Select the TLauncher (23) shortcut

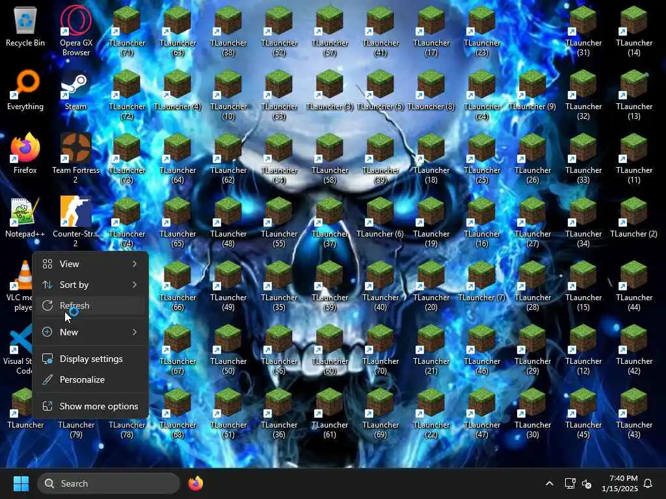tap(482, 31)
